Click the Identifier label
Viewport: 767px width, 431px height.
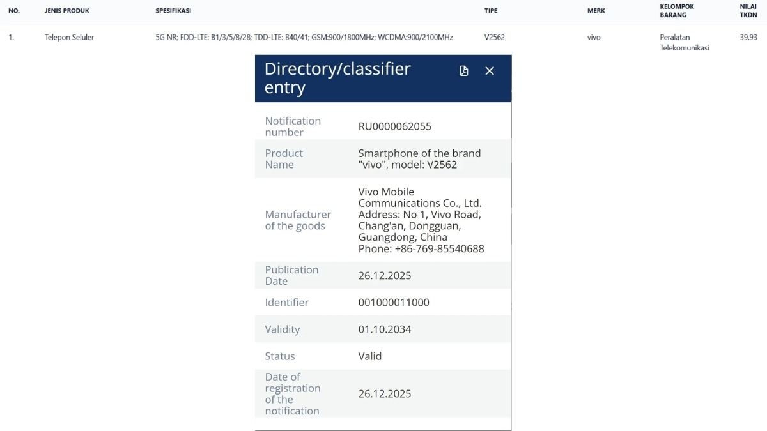point(287,303)
